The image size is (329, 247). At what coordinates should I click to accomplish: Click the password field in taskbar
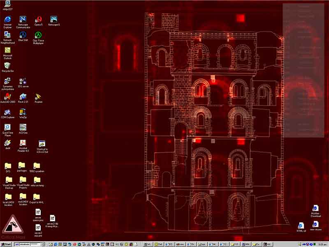[x=36, y=244]
